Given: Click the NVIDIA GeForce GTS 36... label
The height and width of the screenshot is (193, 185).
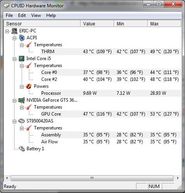Looking at the screenshot, I should click(52, 100).
